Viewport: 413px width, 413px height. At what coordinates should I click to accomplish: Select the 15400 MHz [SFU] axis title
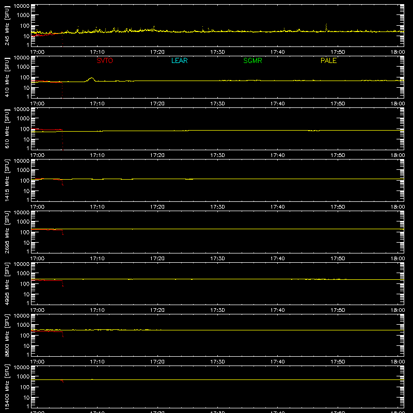(x=7, y=387)
